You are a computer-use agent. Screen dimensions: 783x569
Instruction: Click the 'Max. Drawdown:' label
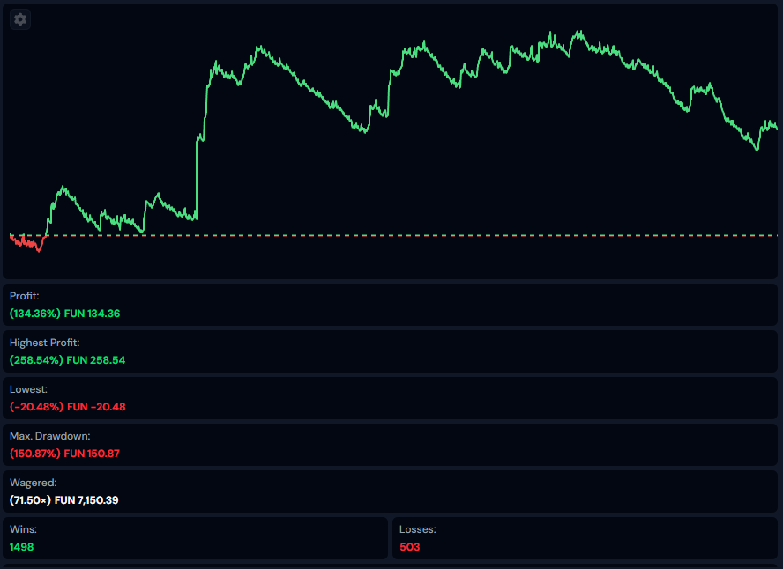50,436
